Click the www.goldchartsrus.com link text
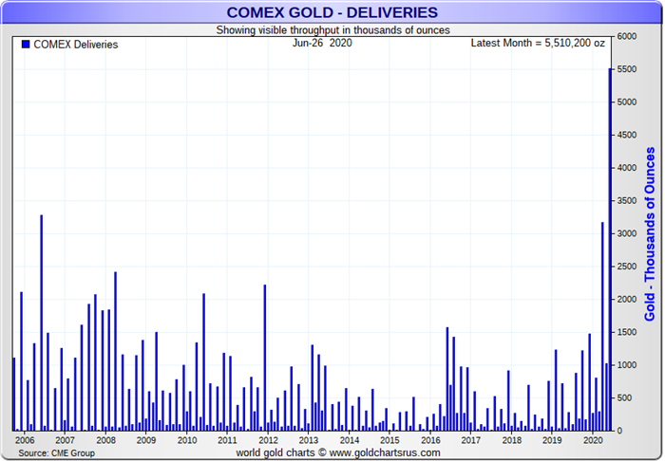This screenshot has height=461, width=665. (385, 452)
